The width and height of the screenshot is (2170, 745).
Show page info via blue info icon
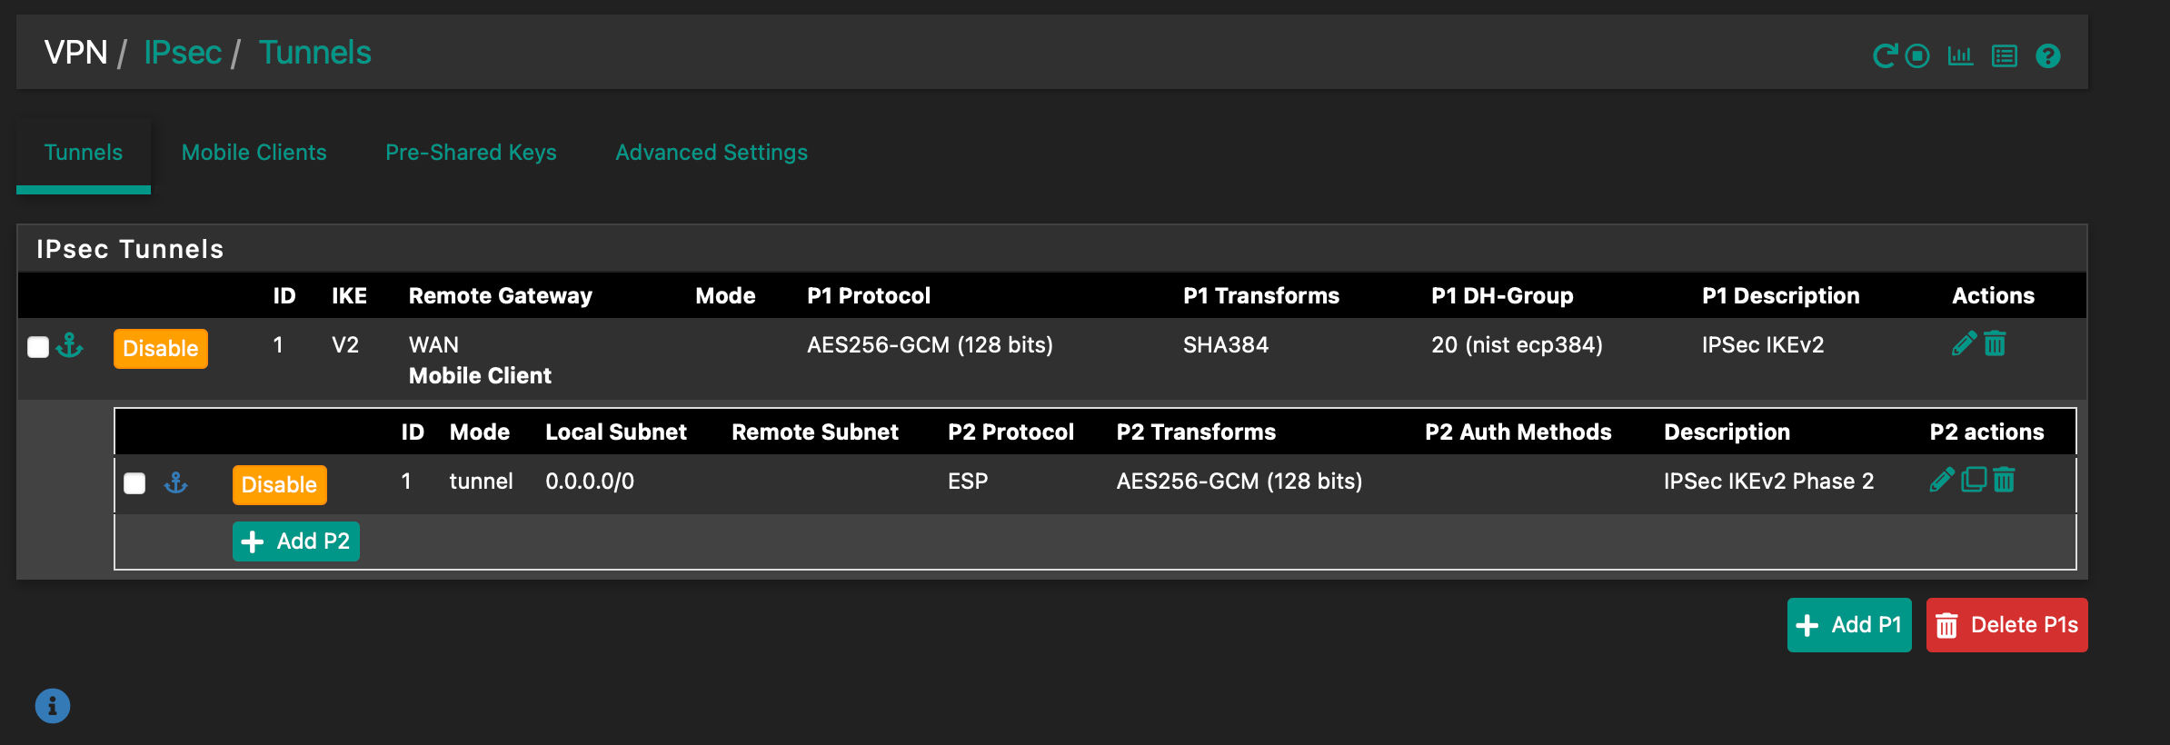(x=53, y=706)
